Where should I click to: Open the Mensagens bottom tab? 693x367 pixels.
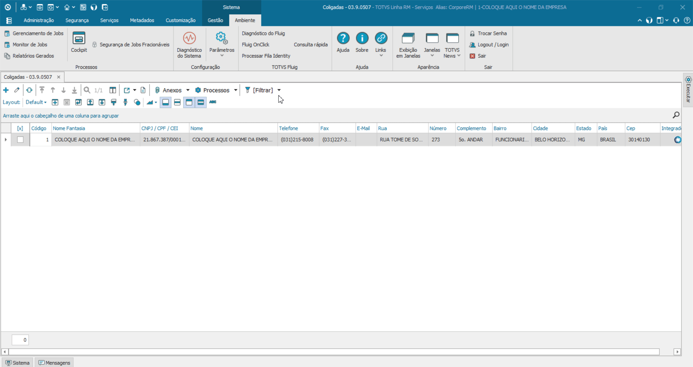(x=55, y=363)
